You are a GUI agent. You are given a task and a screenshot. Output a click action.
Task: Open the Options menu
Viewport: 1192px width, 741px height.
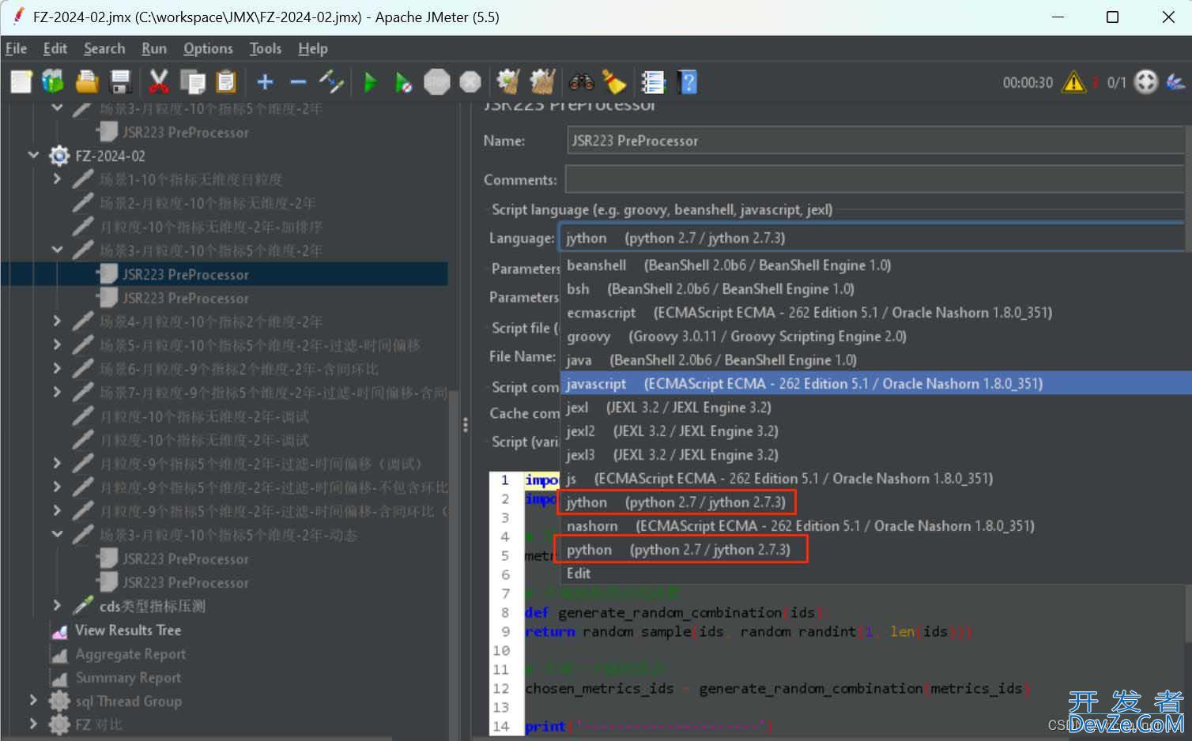tap(208, 48)
